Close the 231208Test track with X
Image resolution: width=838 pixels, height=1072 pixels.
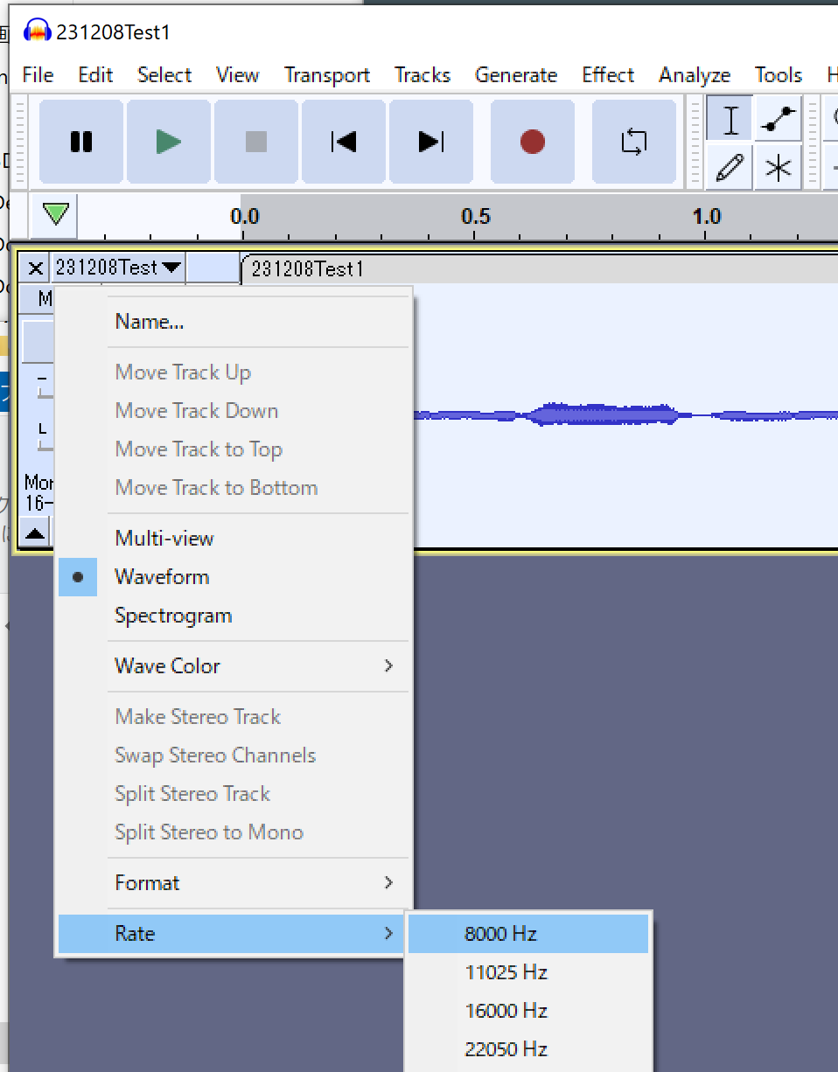pos(35,268)
